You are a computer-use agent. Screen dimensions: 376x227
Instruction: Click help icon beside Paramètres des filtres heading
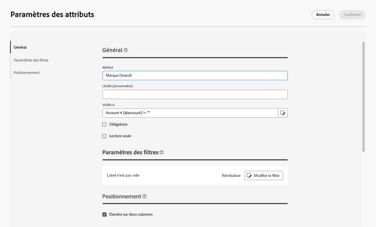coord(161,152)
